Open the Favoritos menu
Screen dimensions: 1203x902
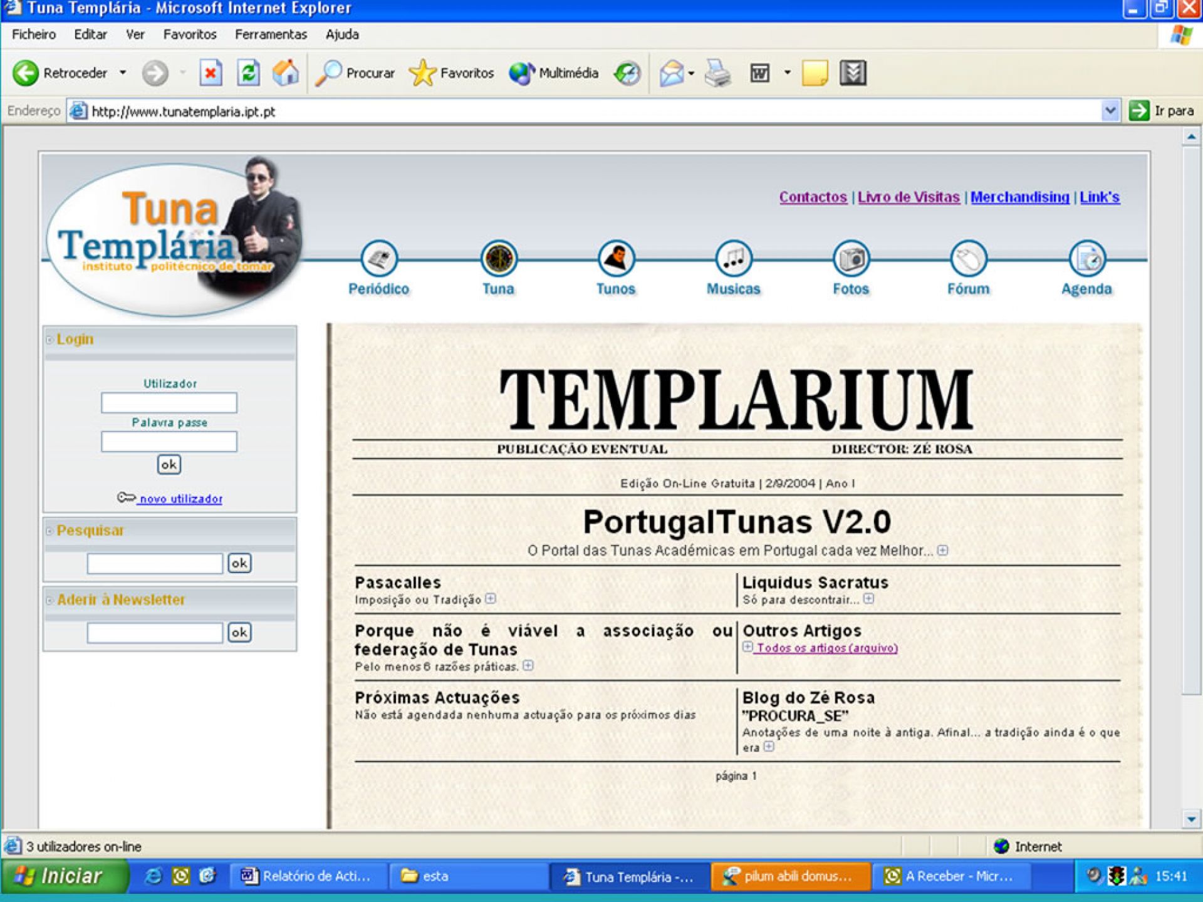point(189,34)
